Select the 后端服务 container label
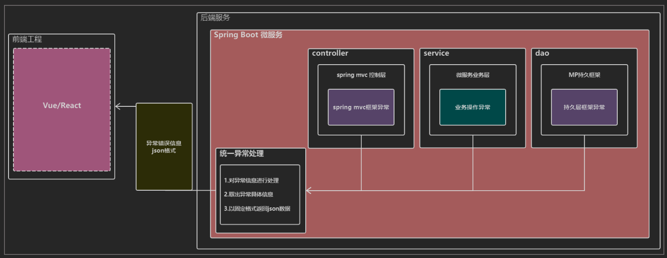667x258 pixels. point(215,17)
